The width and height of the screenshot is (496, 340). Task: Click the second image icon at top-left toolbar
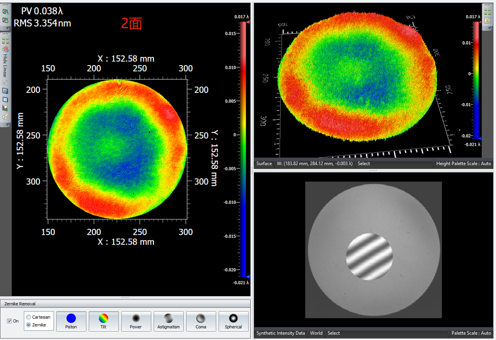tap(5, 20)
